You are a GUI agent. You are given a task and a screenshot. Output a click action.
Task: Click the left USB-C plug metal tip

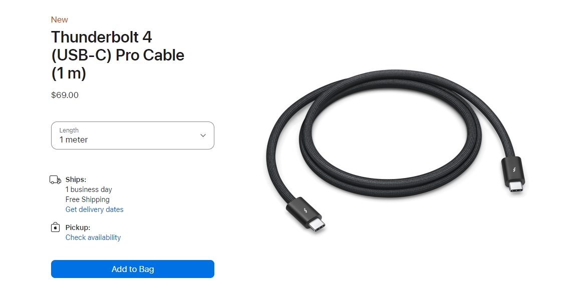317,225
